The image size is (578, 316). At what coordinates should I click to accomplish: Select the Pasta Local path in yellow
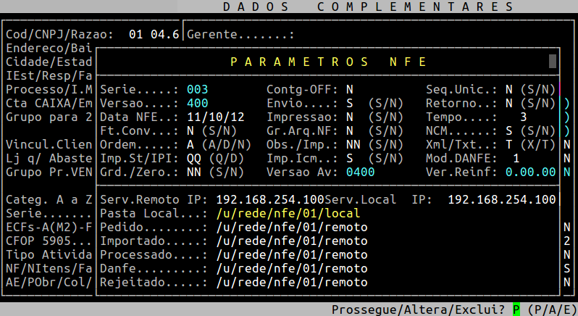pos(288,214)
